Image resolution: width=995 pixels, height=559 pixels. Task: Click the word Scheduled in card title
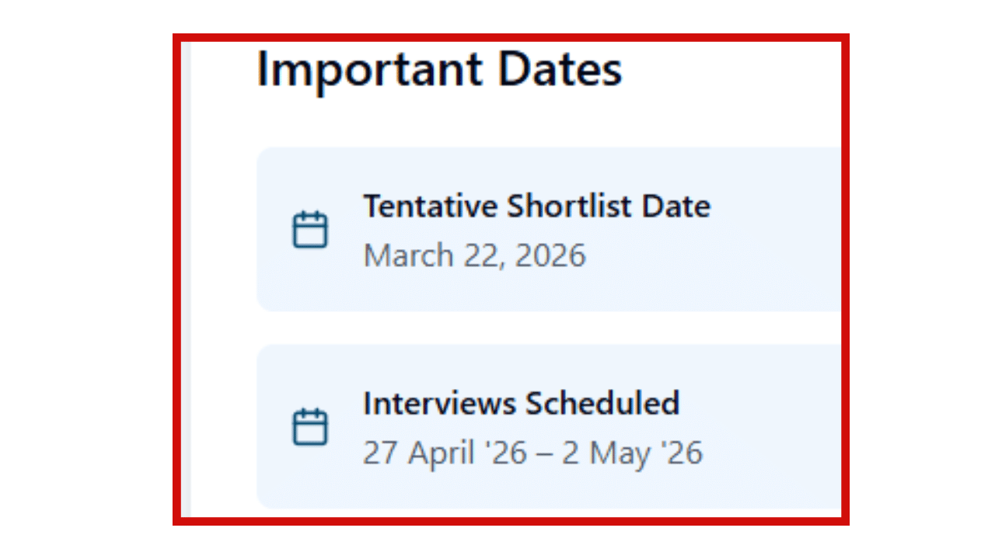[602, 404]
